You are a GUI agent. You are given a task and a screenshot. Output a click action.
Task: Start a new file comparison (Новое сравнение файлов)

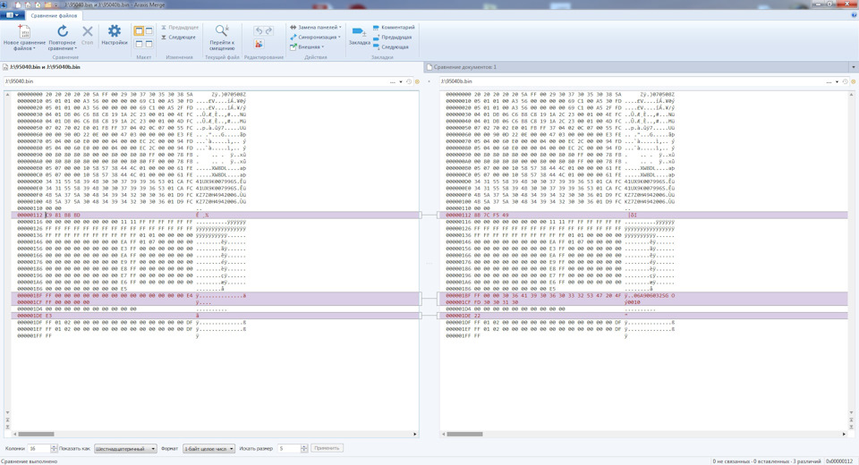[24, 38]
